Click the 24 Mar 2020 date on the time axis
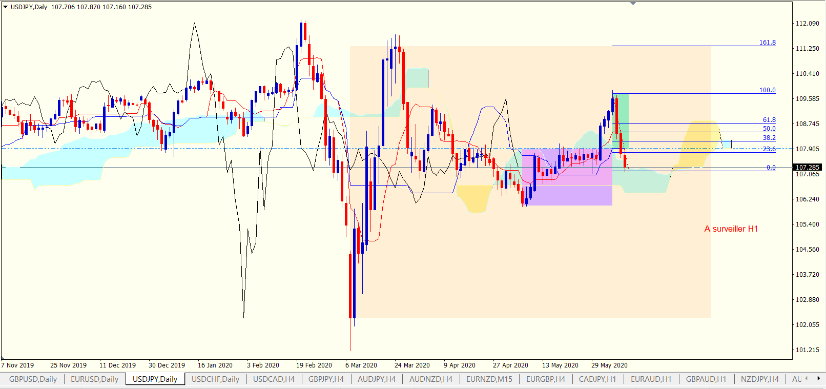The height and width of the screenshot is (389, 826). [412, 365]
